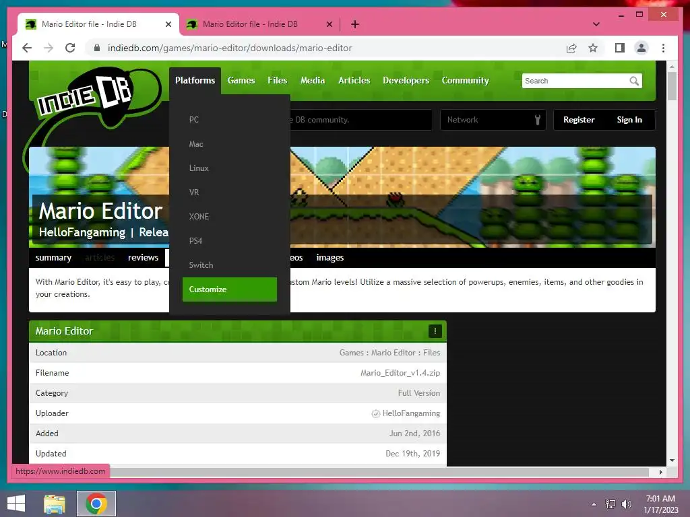Image resolution: width=690 pixels, height=517 pixels.
Task: Show hidden tray icons arrow
Action: pyautogui.click(x=594, y=504)
